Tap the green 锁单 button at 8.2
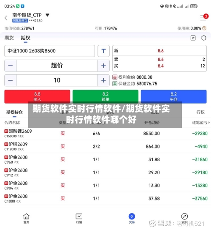This screenshot has width=211, height=230. coord(105,96)
